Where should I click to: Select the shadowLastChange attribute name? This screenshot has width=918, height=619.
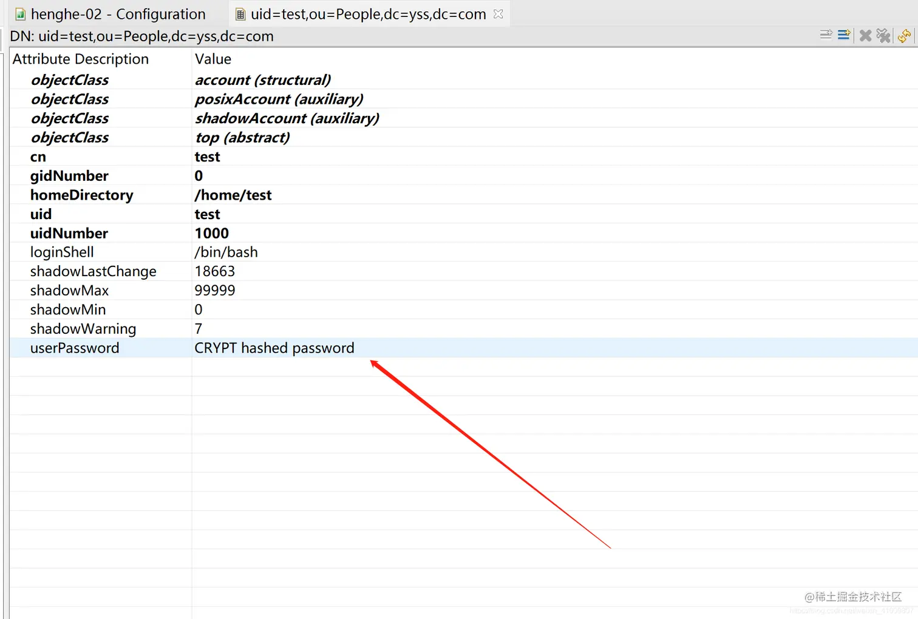tap(93, 272)
